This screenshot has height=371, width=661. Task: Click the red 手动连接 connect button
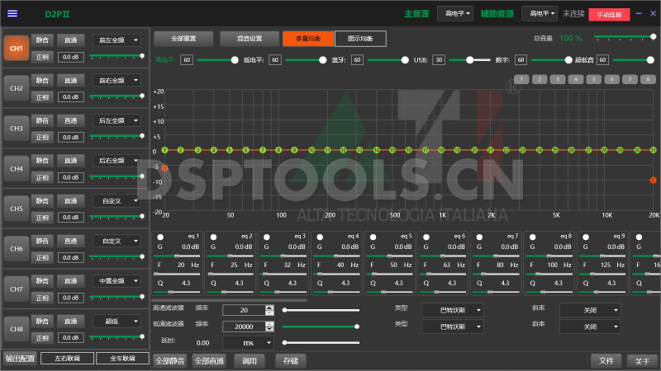click(609, 14)
